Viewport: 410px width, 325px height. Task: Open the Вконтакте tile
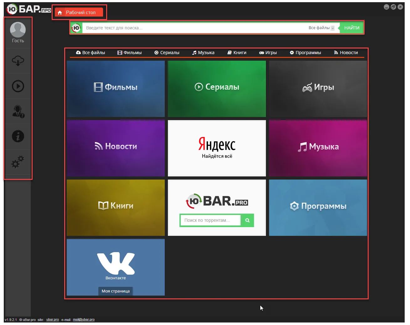[x=116, y=267]
